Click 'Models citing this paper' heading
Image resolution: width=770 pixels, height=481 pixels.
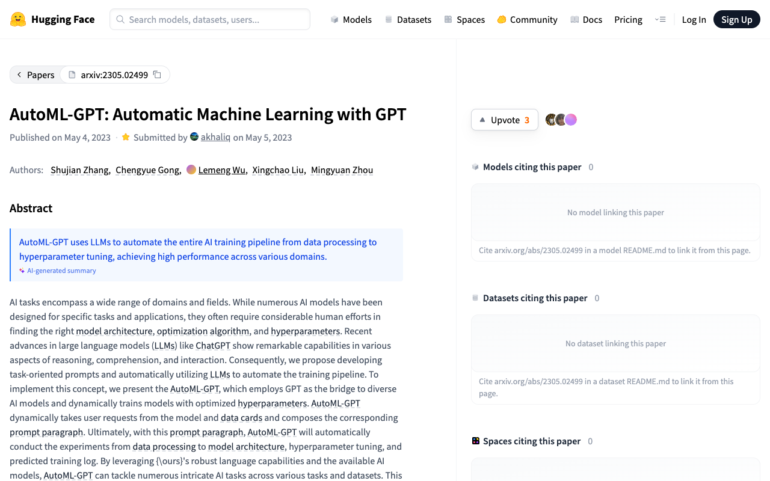[x=532, y=167]
